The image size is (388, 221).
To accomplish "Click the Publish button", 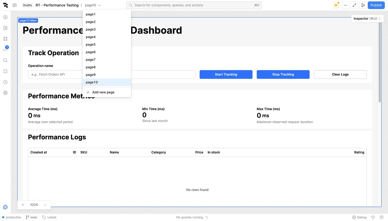I will [x=376, y=5].
